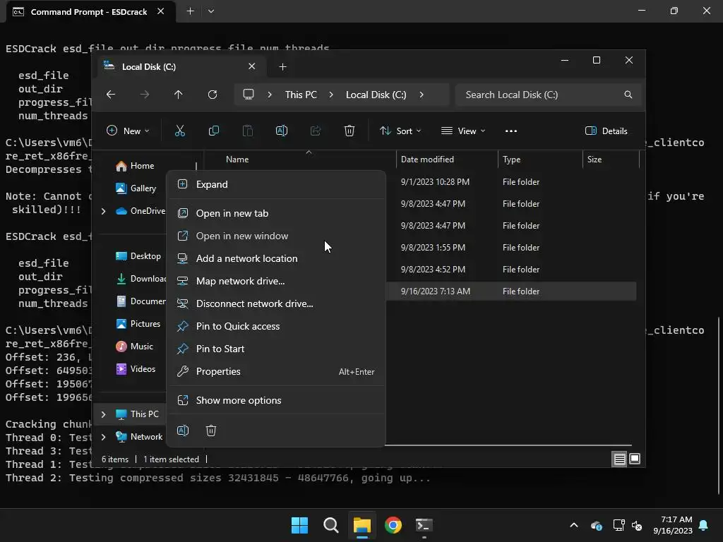Click chevron after Local Disk (C:) in address bar

[422, 95]
